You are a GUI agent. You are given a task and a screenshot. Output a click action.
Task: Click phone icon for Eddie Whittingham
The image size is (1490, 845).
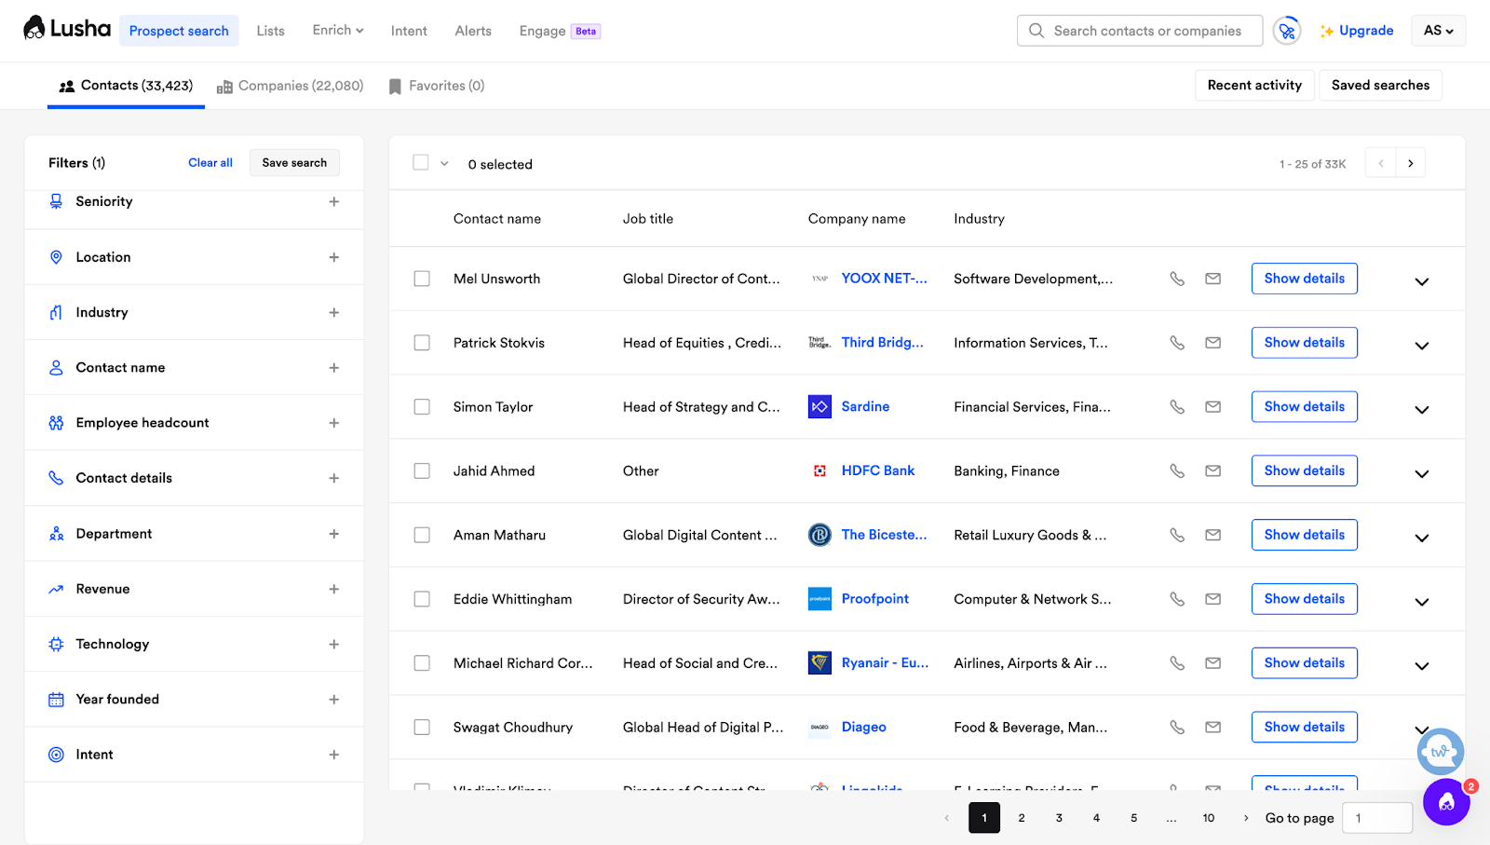[x=1177, y=599]
